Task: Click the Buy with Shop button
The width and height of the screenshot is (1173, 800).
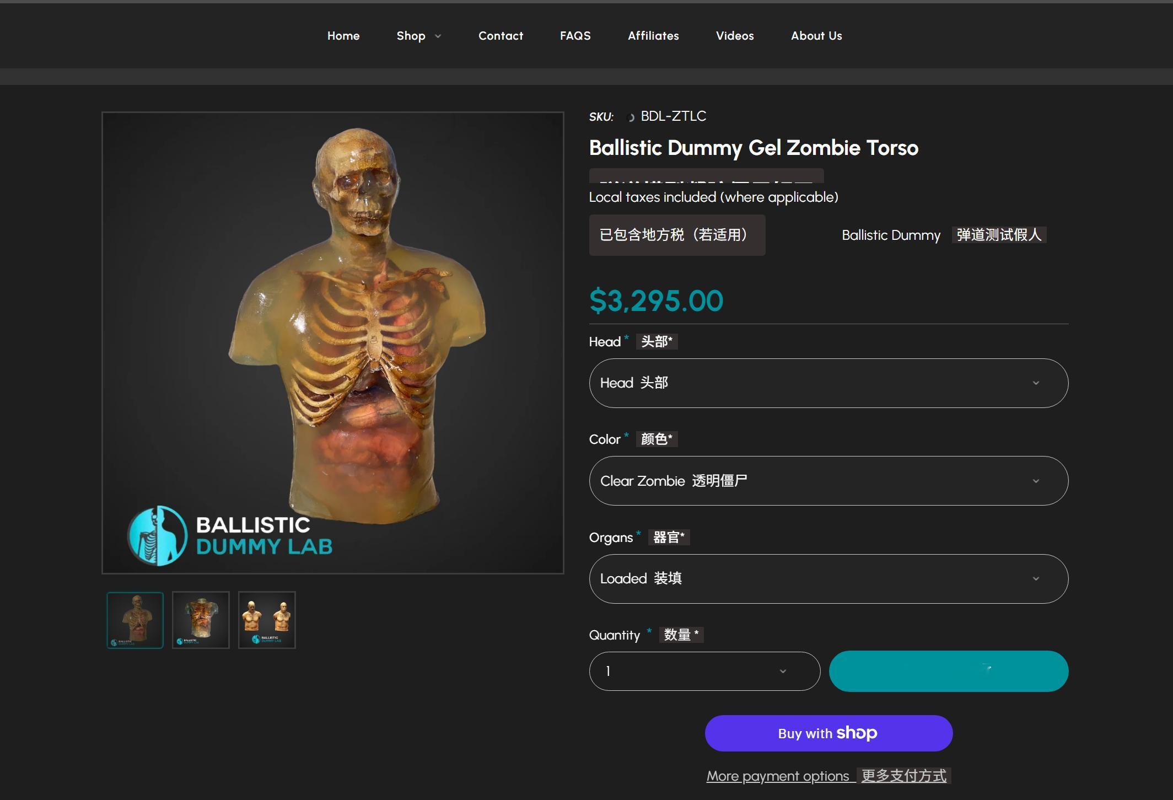Action: click(828, 733)
